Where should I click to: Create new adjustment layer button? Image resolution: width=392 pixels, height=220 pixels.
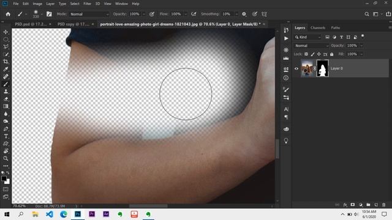click(x=361, y=205)
